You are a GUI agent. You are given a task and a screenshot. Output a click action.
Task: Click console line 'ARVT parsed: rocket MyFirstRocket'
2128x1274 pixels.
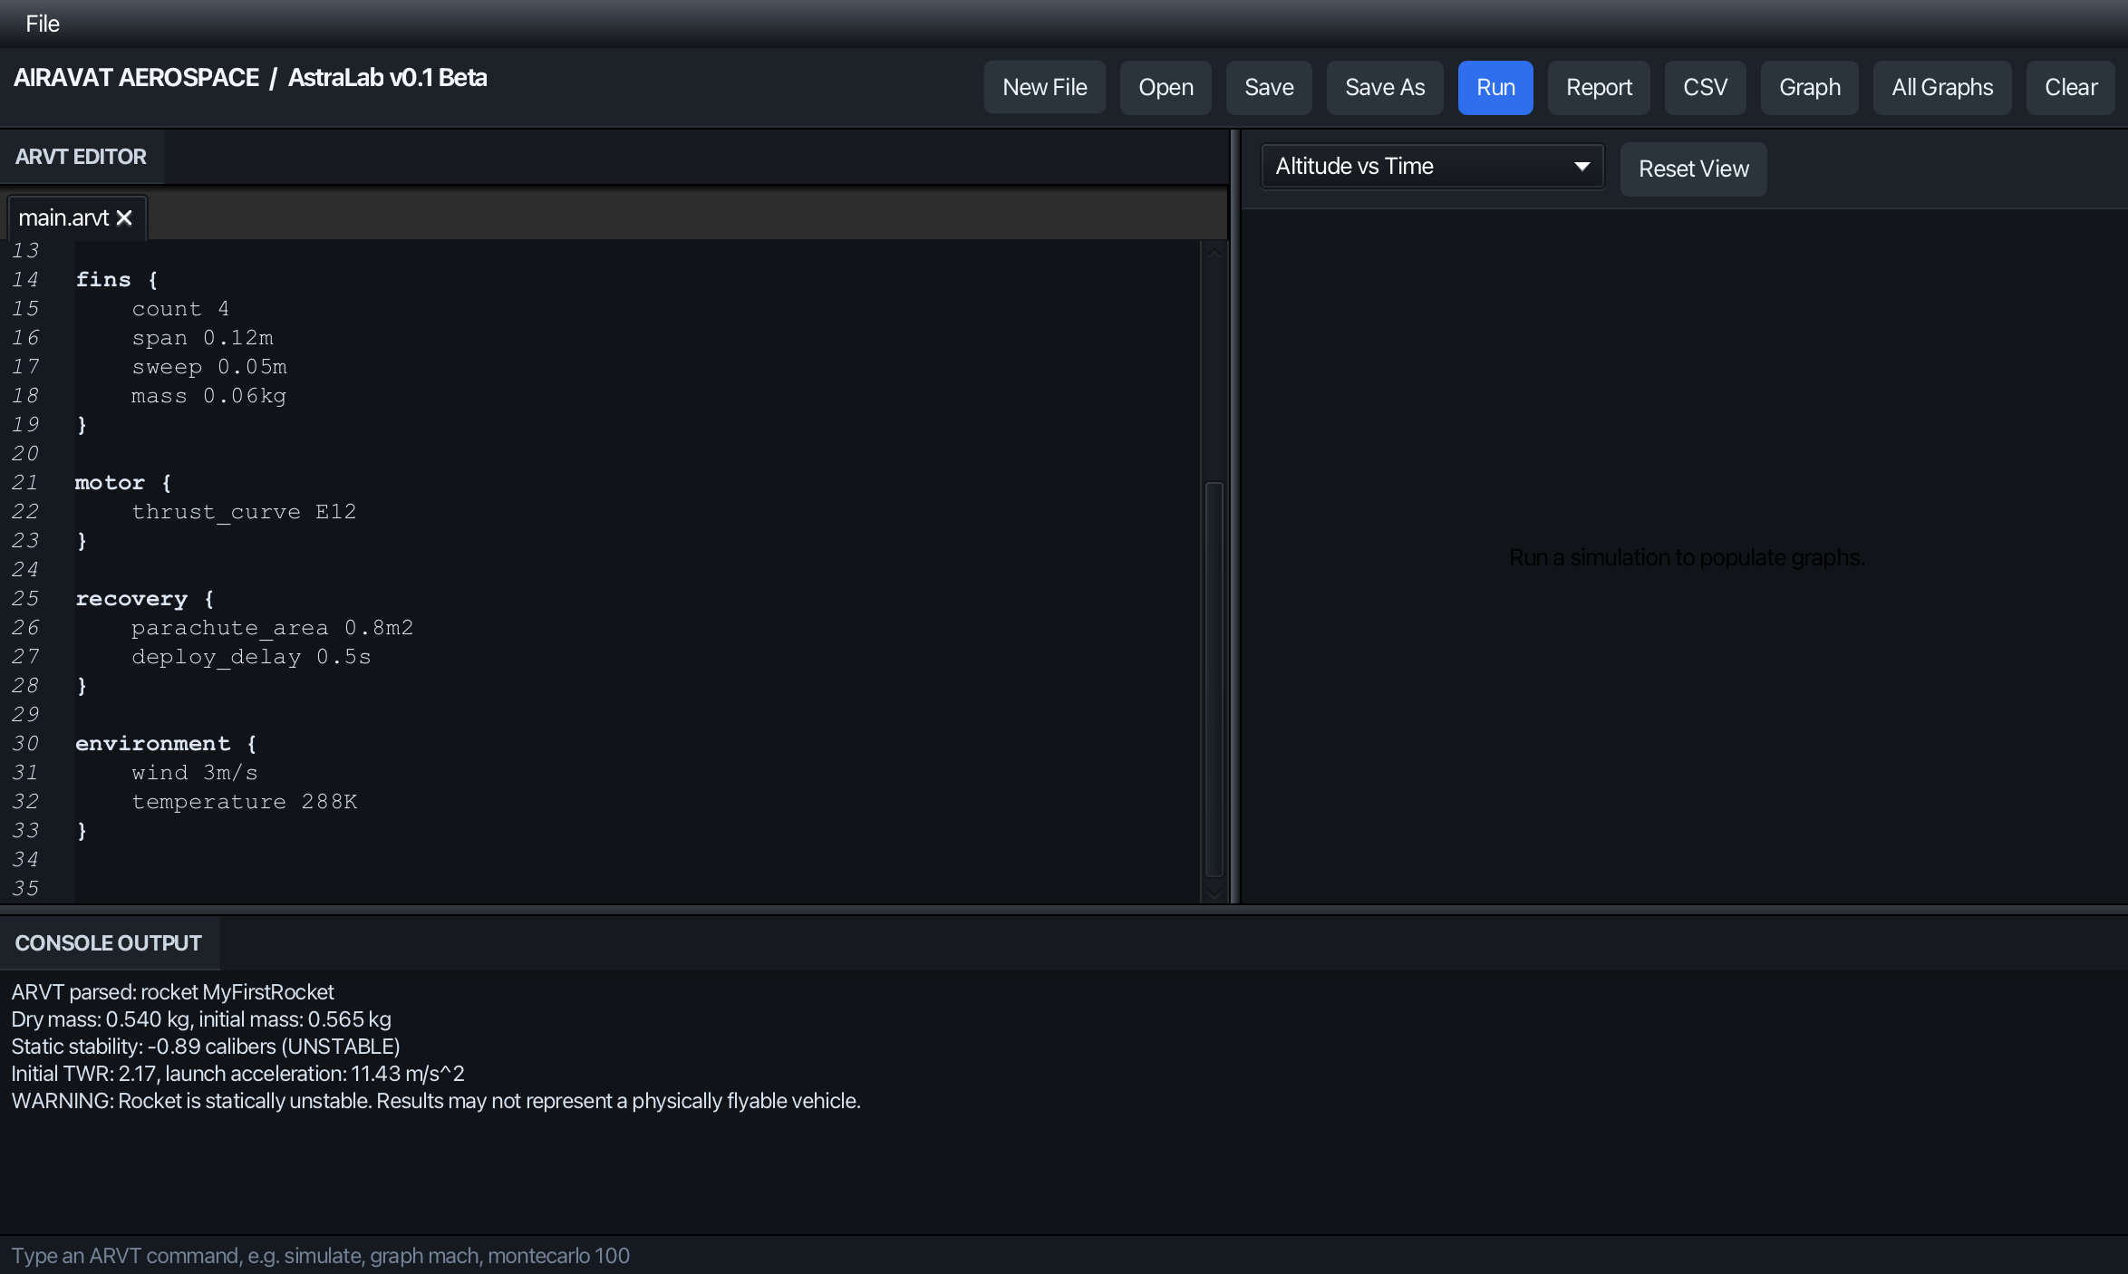(x=172, y=992)
